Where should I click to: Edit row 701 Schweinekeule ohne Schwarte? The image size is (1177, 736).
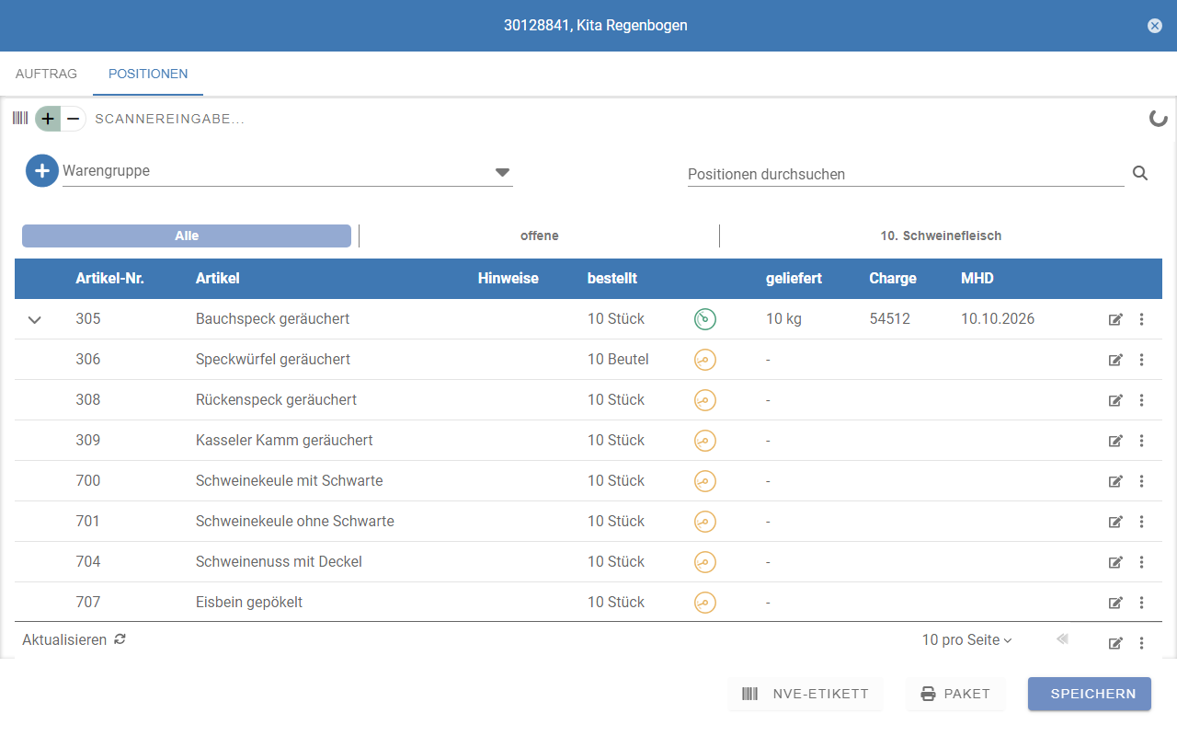[1115, 522]
